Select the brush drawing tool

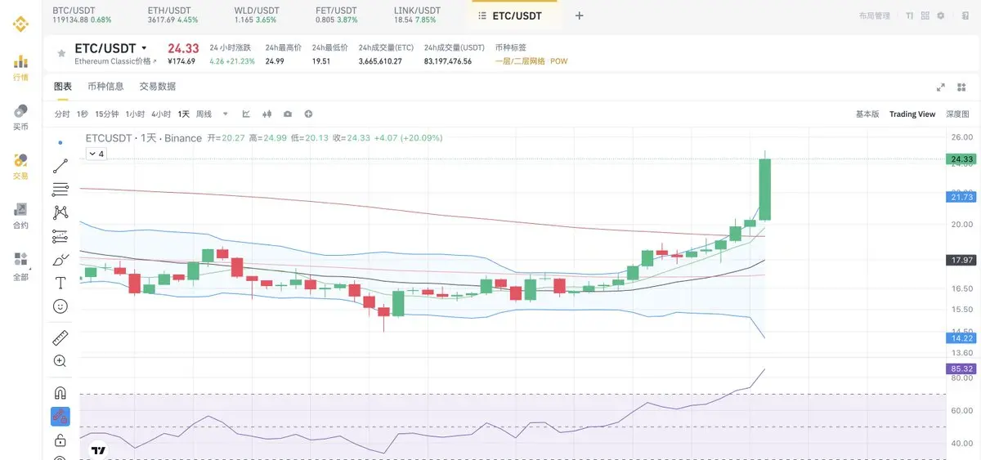(60, 260)
